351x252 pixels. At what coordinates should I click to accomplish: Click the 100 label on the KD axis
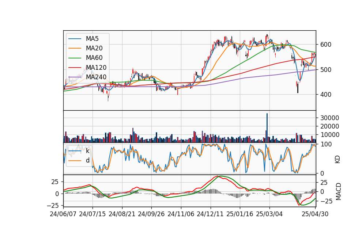pos(326,144)
